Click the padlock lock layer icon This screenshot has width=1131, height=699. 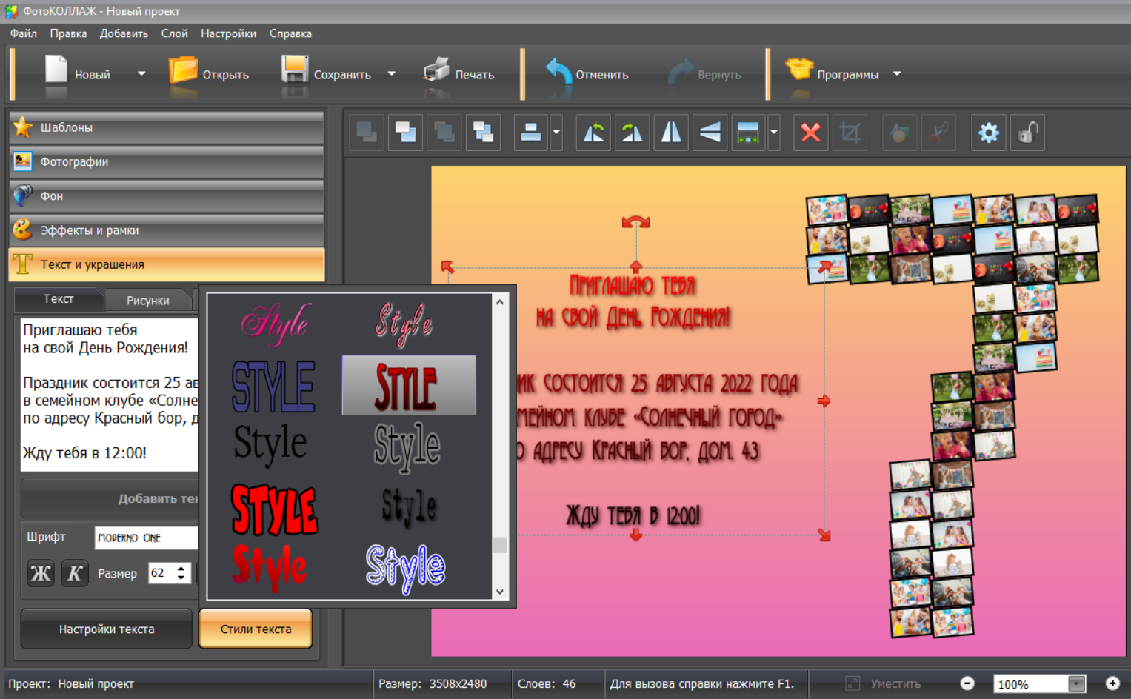click(1027, 133)
